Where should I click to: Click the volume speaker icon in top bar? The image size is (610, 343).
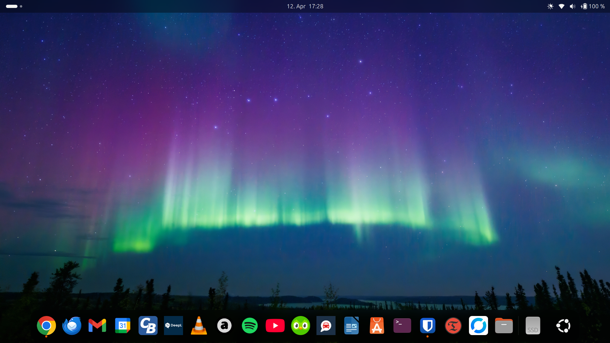pos(573,6)
